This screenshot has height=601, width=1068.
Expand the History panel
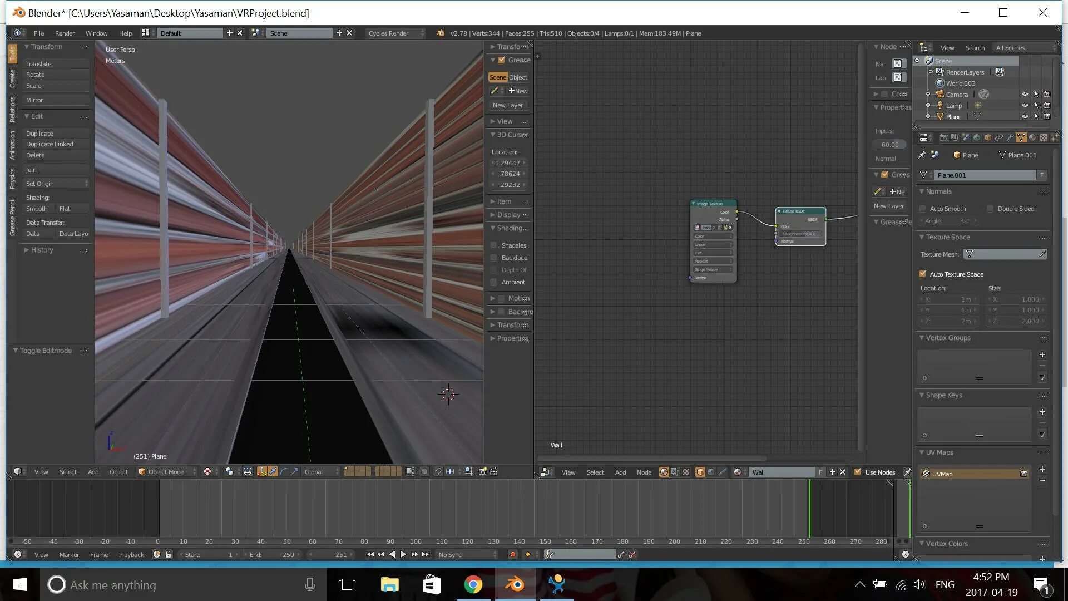pos(42,250)
